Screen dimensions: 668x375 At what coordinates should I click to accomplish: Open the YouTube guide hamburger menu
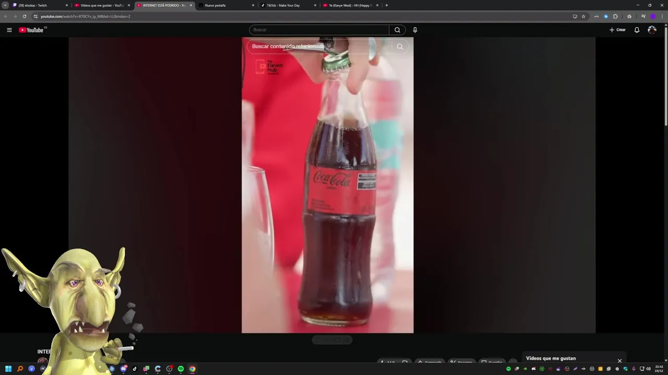[9, 30]
